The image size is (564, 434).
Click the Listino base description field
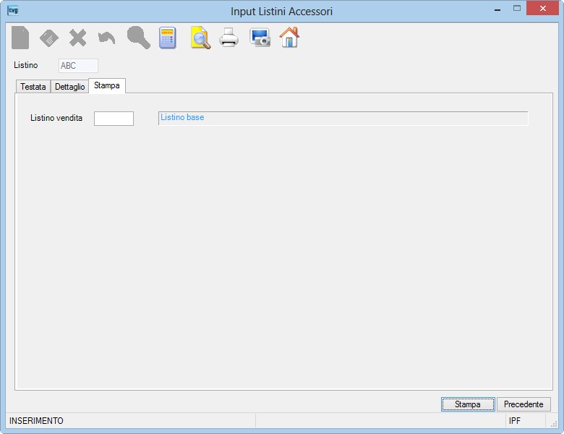pyautogui.click(x=343, y=118)
